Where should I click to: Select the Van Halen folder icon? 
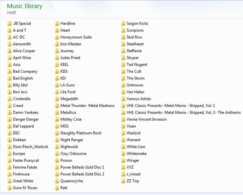click(x=123, y=92)
